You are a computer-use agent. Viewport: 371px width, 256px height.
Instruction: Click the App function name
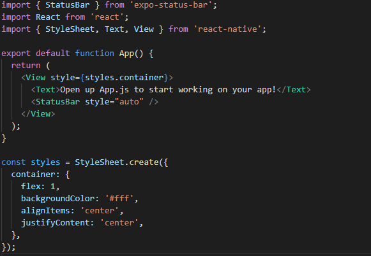126,53
